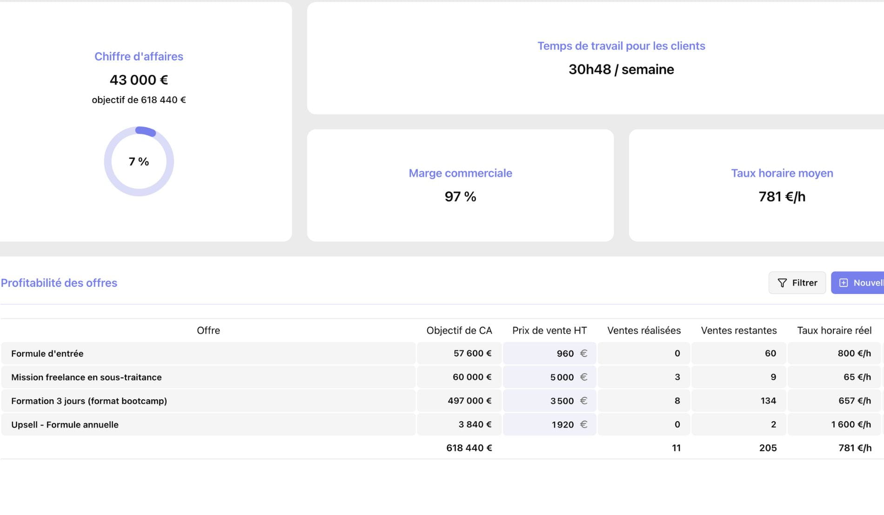Click ventes restantes cell showing 9

pos(739,377)
